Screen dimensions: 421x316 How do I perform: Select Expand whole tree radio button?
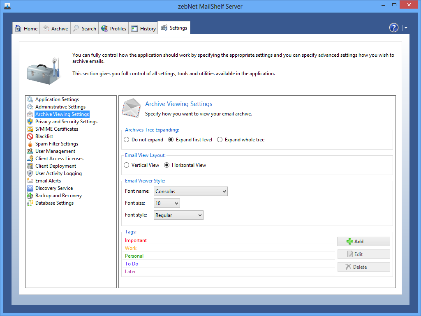[220, 140]
